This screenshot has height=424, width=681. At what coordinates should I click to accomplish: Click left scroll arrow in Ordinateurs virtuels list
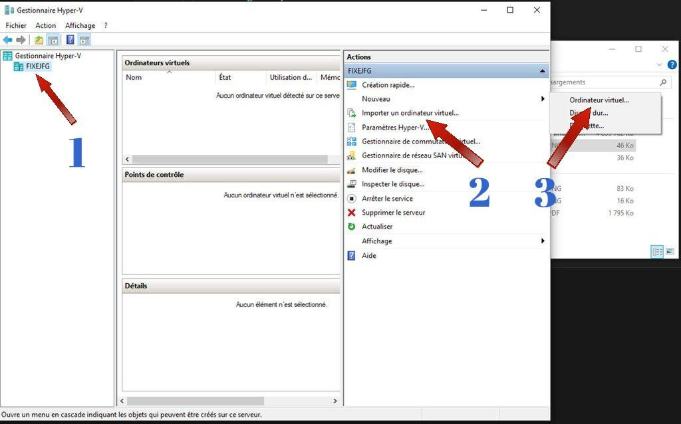coord(127,159)
